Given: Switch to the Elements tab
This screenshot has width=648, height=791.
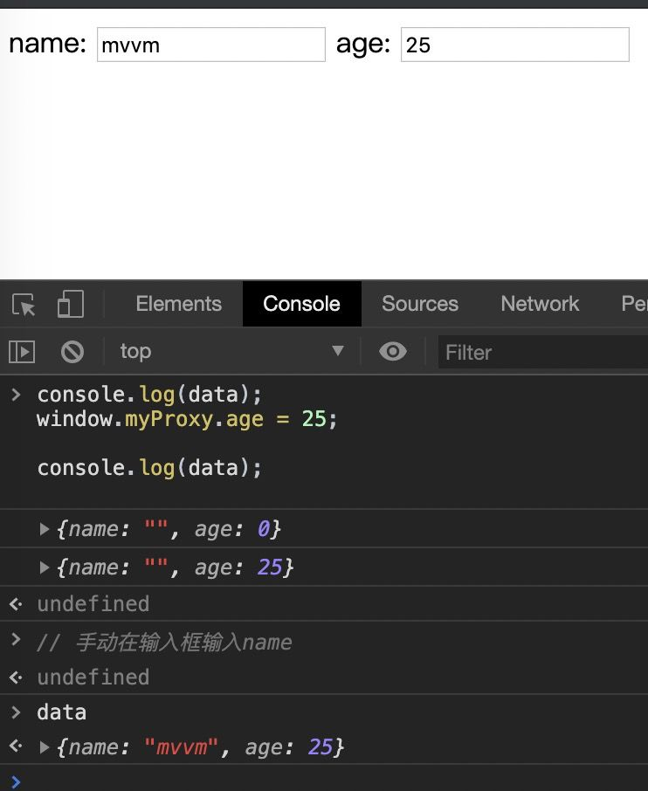Looking at the screenshot, I should (x=178, y=304).
